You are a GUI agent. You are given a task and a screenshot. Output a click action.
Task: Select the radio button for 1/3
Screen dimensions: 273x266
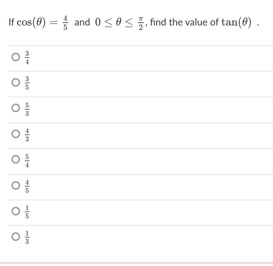15,237
